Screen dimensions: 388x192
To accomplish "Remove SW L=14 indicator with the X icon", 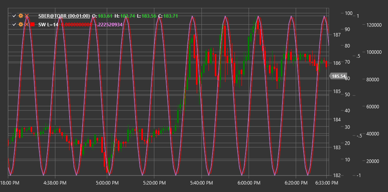I will click(27, 24).
